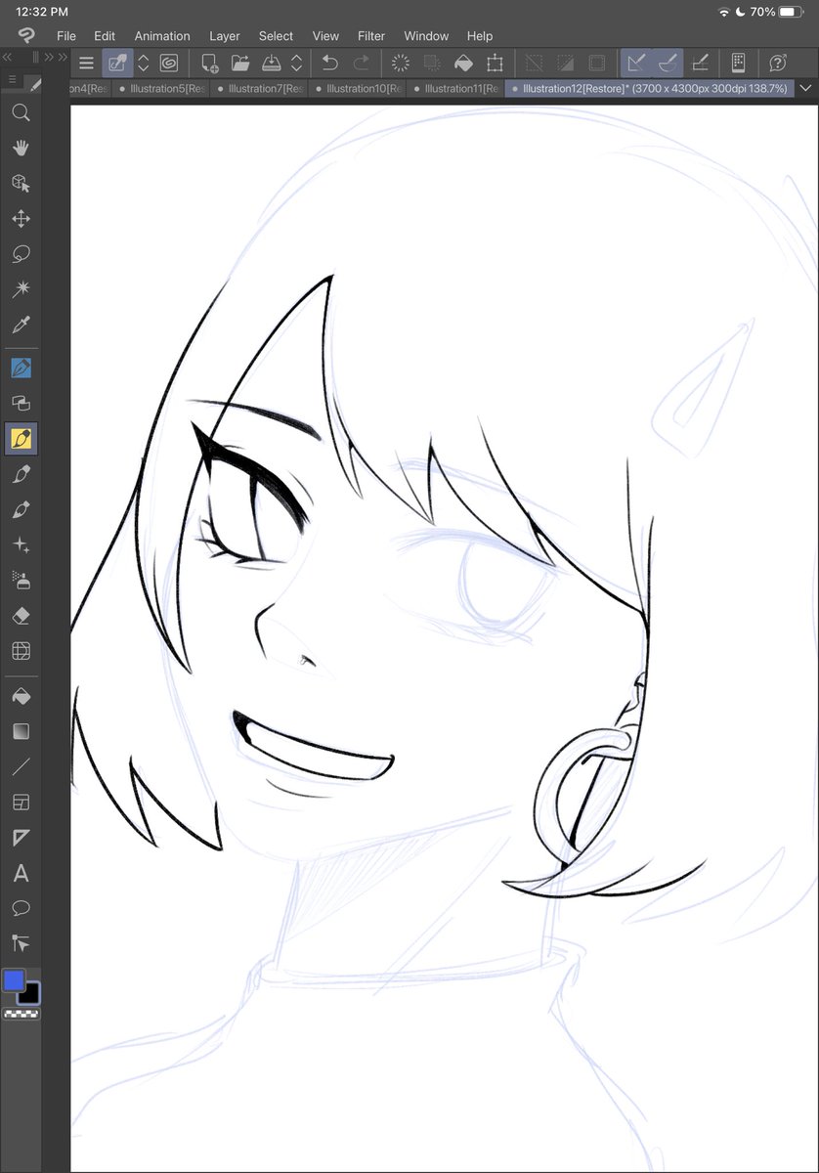819x1173 pixels.
Task: Select the Airbrush pen tool icon
Action: [x=21, y=509]
